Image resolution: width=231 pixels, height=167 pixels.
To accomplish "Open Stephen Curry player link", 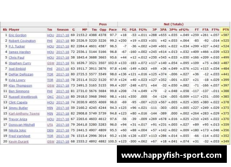I will [x=20, y=63].
